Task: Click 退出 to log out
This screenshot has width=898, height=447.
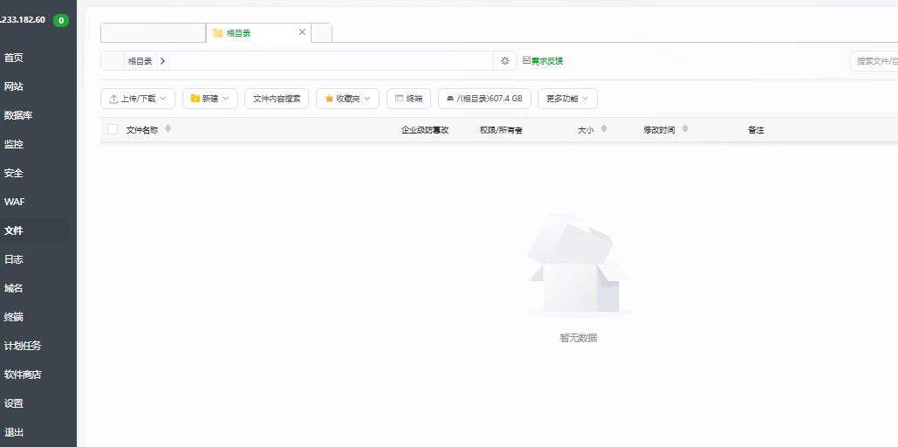Action: tap(14, 432)
